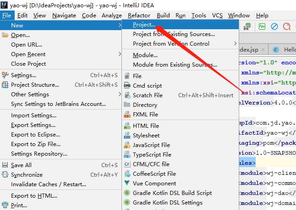Open the Tools menu
This screenshot has width=296, height=210.
pos(198,16)
